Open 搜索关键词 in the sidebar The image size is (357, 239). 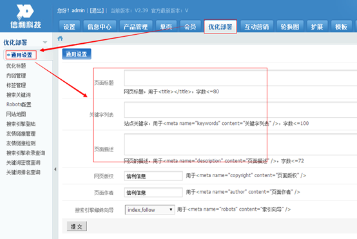click(x=19, y=95)
